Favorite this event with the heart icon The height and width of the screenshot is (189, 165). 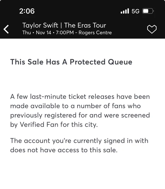tap(152, 29)
